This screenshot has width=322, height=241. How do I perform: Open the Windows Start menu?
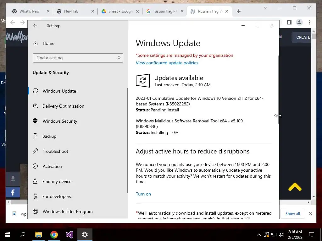(x=8, y=235)
